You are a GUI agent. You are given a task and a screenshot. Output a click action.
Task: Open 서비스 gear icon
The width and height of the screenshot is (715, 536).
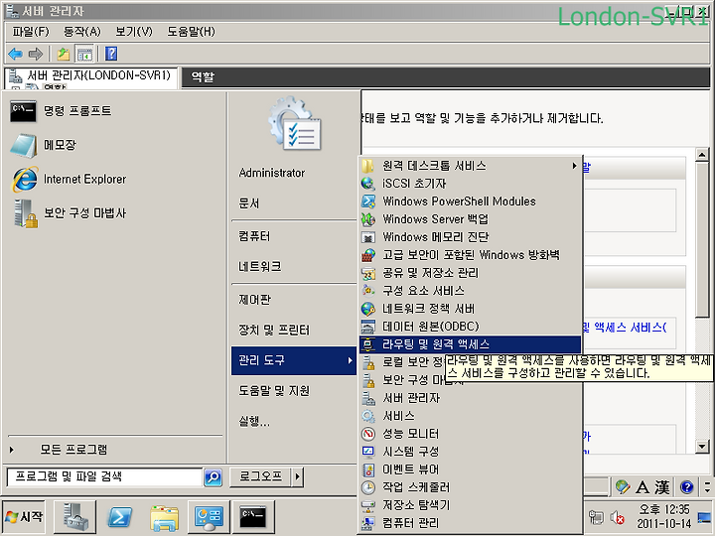(x=368, y=416)
